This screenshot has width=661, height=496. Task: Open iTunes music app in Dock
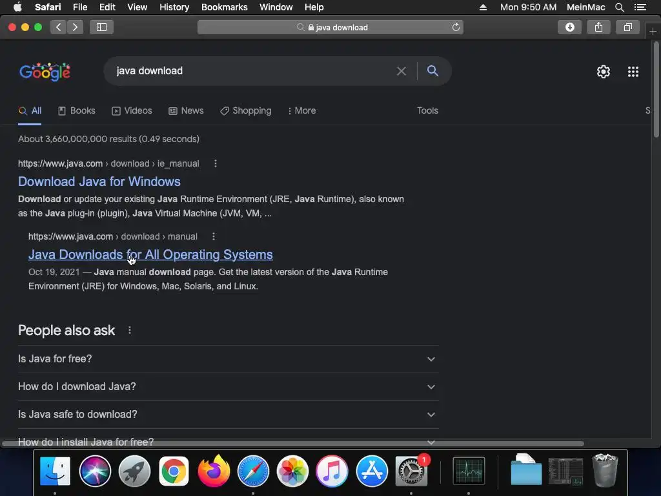pyautogui.click(x=332, y=471)
